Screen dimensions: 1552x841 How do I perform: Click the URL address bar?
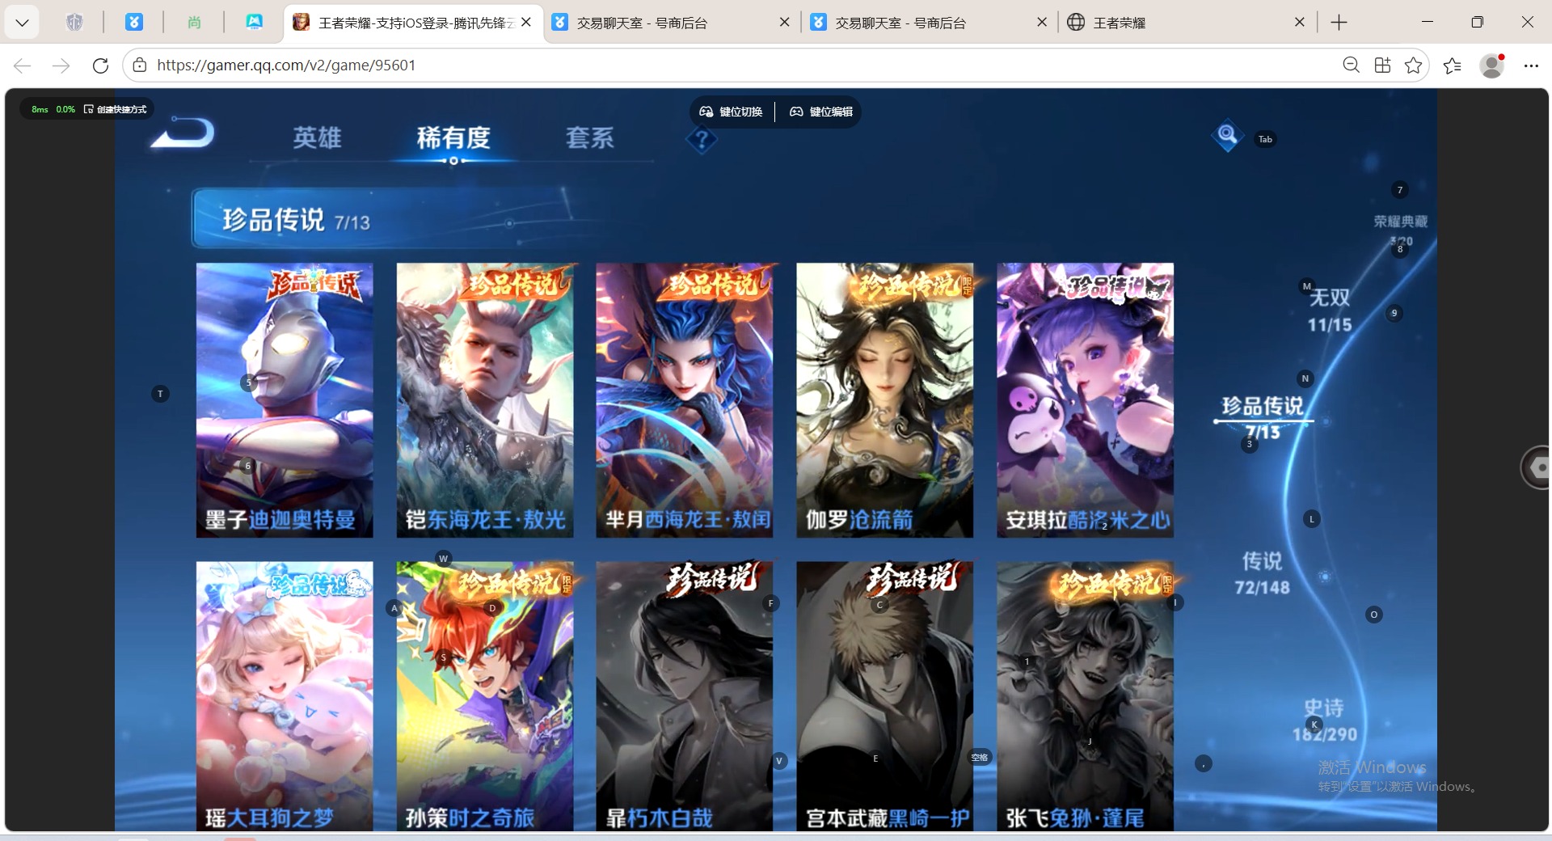(x=727, y=66)
